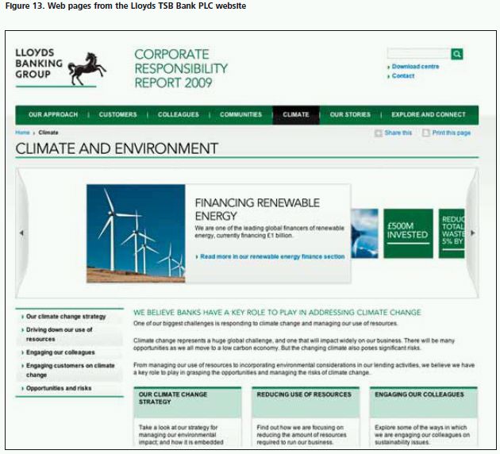Read more in renewable energy finance section
The width and height of the screenshot is (500, 454).
pyautogui.click(x=272, y=257)
